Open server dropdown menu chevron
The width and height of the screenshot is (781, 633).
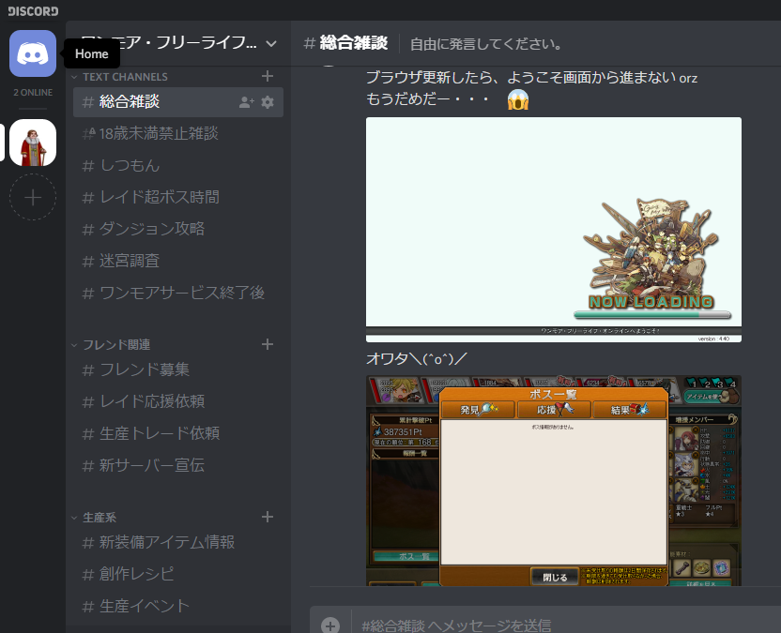pyautogui.click(x=271, y=44)
